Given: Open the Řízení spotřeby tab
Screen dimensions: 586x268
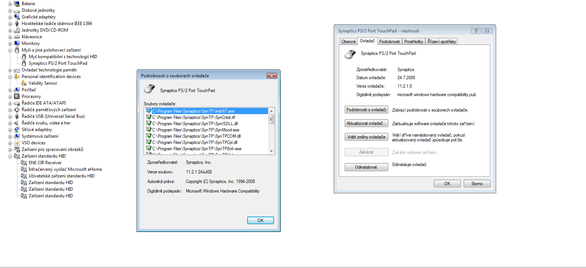Looking at the screenshot, I should click(442, 42).
